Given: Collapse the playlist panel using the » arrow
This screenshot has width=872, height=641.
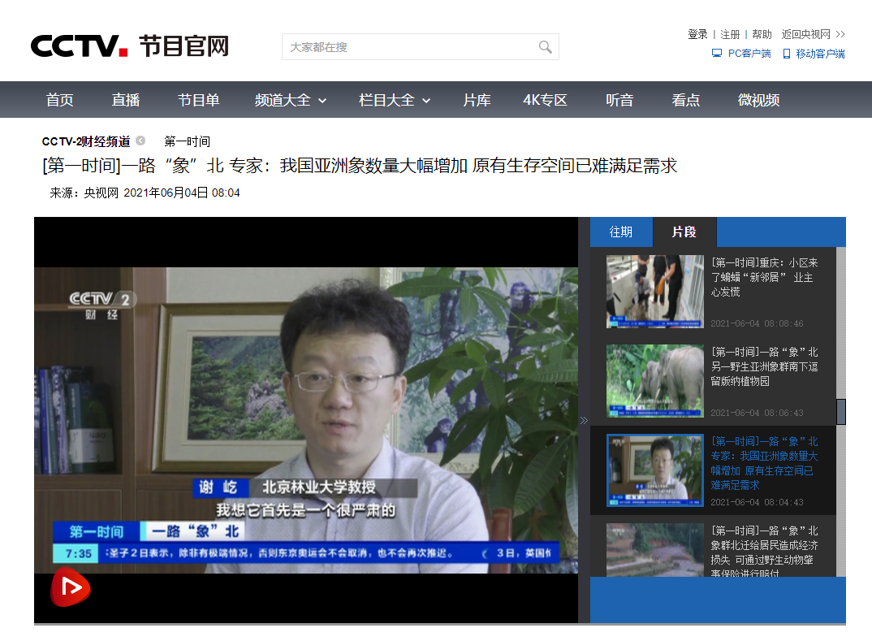Looking at the screenshot, I should tap(584, 421).
